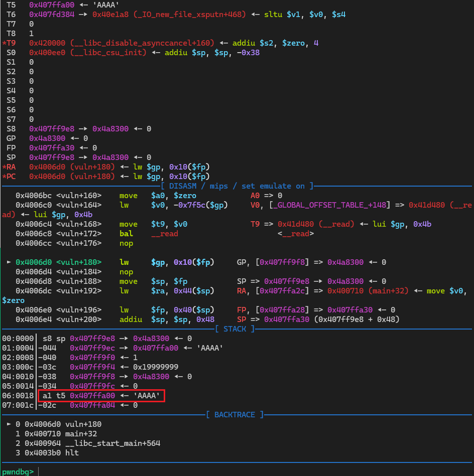Click the changed-register asterisk beside T9
Screen dimensions: 474x476
tap(4, 43)
